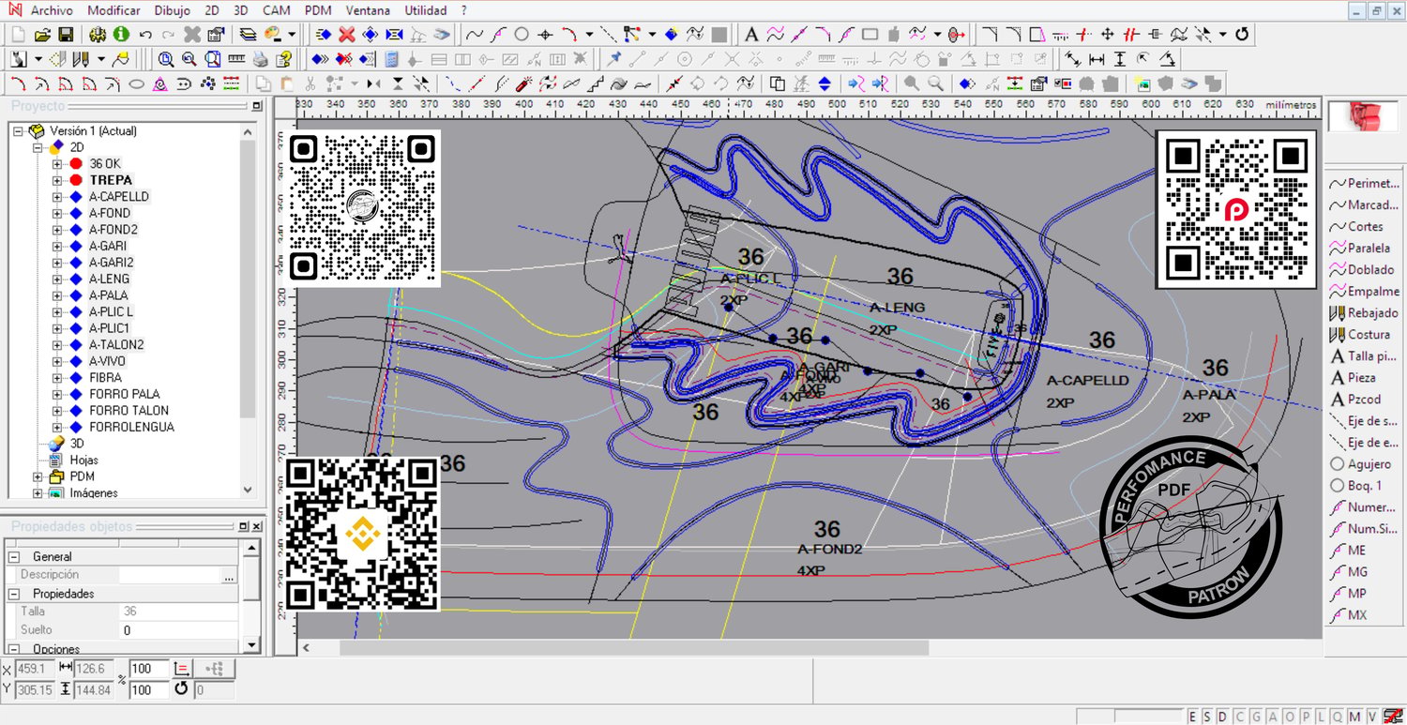The width and height of the screenshot is (1407, 725).
Task: Click the upper percentage scale field showing 100
Action: point(148,669)
